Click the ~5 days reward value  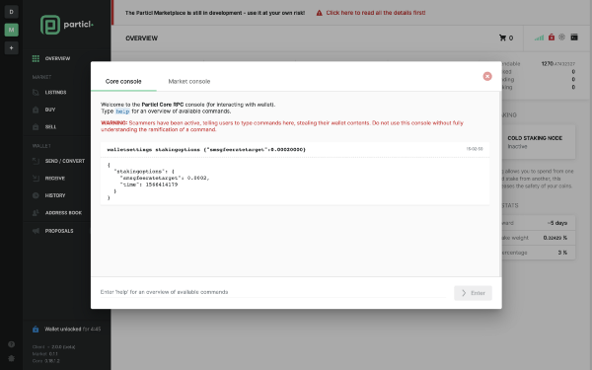(557, 223)
